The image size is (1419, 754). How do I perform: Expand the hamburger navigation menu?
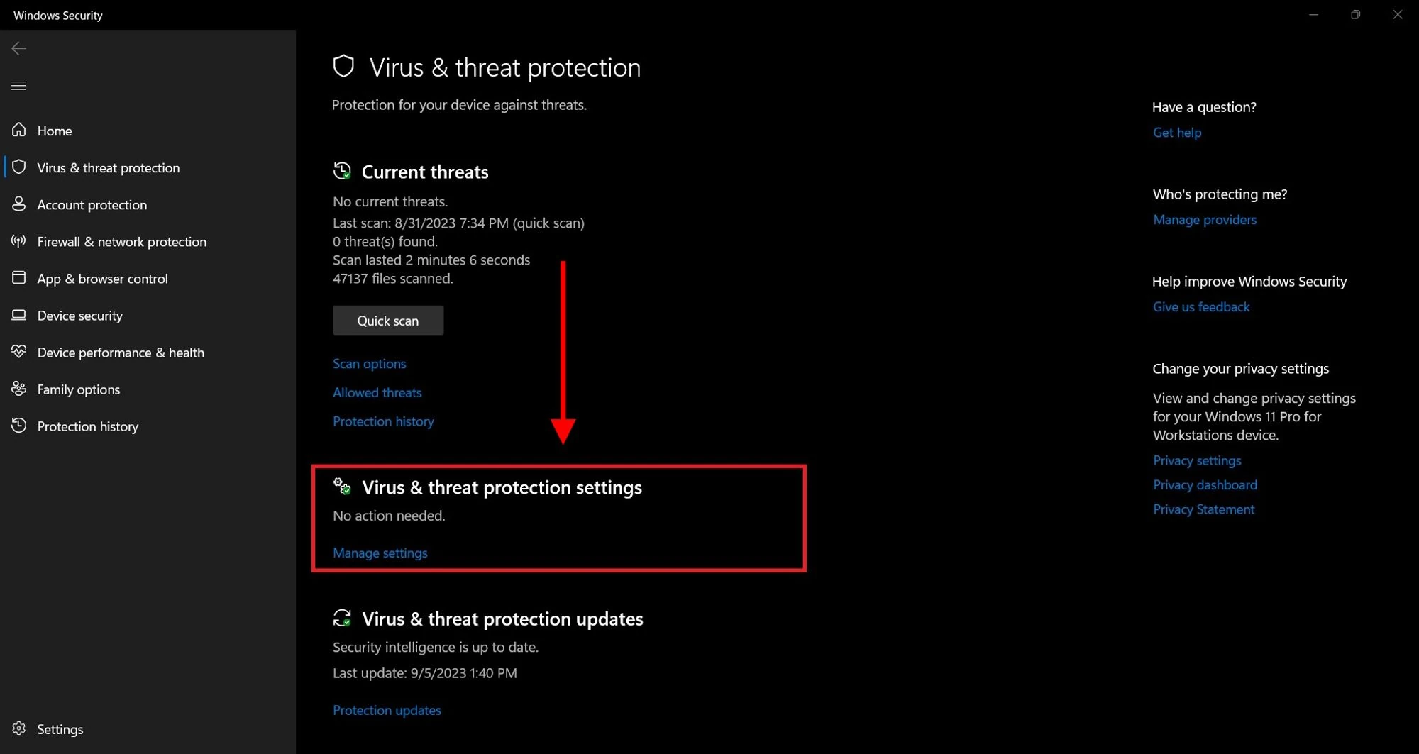pyautogui.click(x=19, y=86)
